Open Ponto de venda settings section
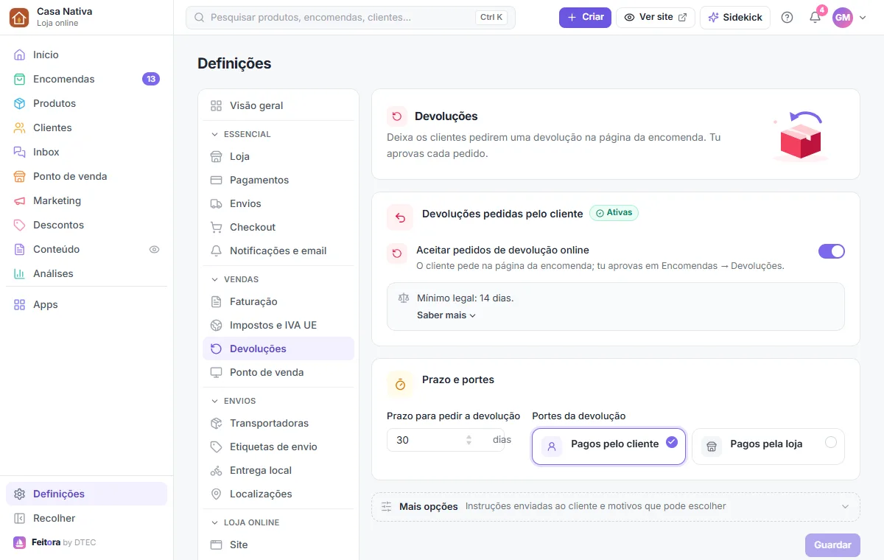The width and height of the screenshot is (884, 560). pos(278,372)
